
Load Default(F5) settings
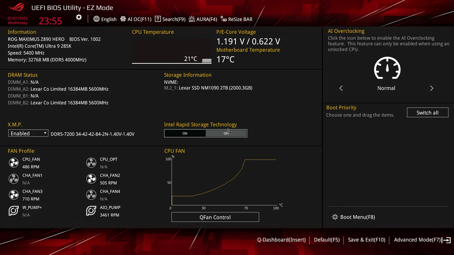coord(327,240)
